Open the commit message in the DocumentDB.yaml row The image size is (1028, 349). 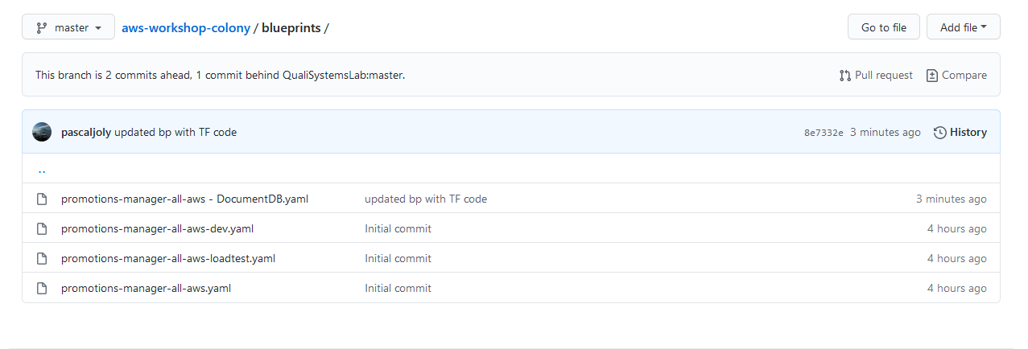(426, 199)
